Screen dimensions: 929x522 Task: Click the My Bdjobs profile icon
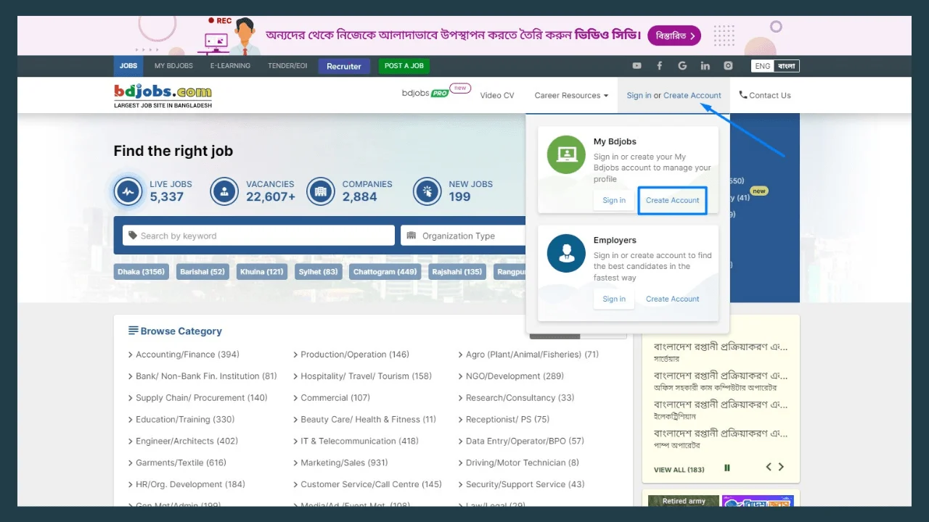[x=565, y=154]
